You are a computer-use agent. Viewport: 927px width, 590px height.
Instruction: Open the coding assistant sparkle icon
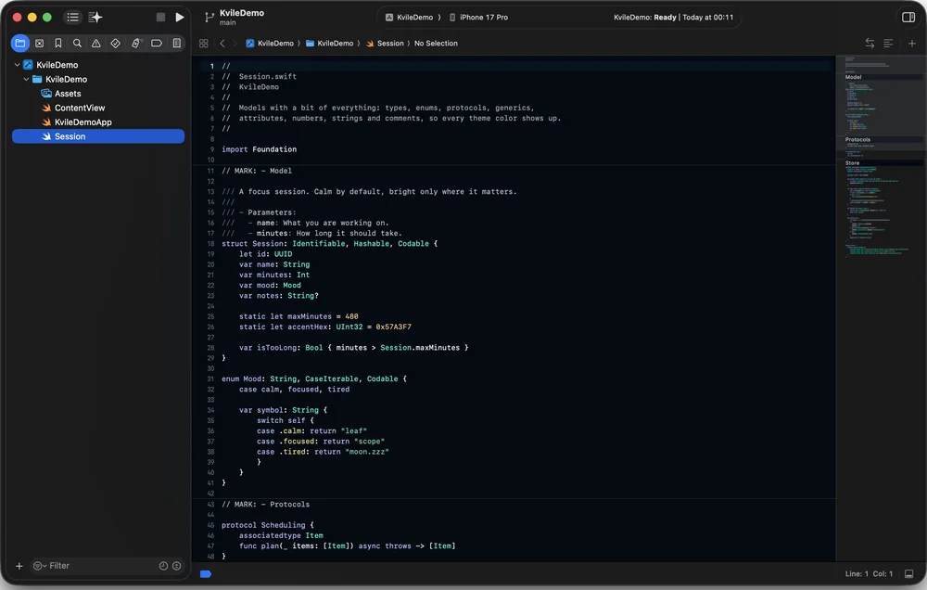[95, 17]
